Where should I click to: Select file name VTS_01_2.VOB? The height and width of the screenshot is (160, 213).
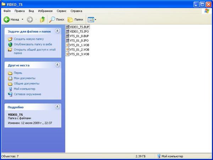tap(79, 50)
